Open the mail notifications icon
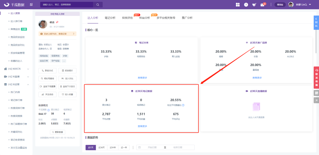 coord(262,5)
